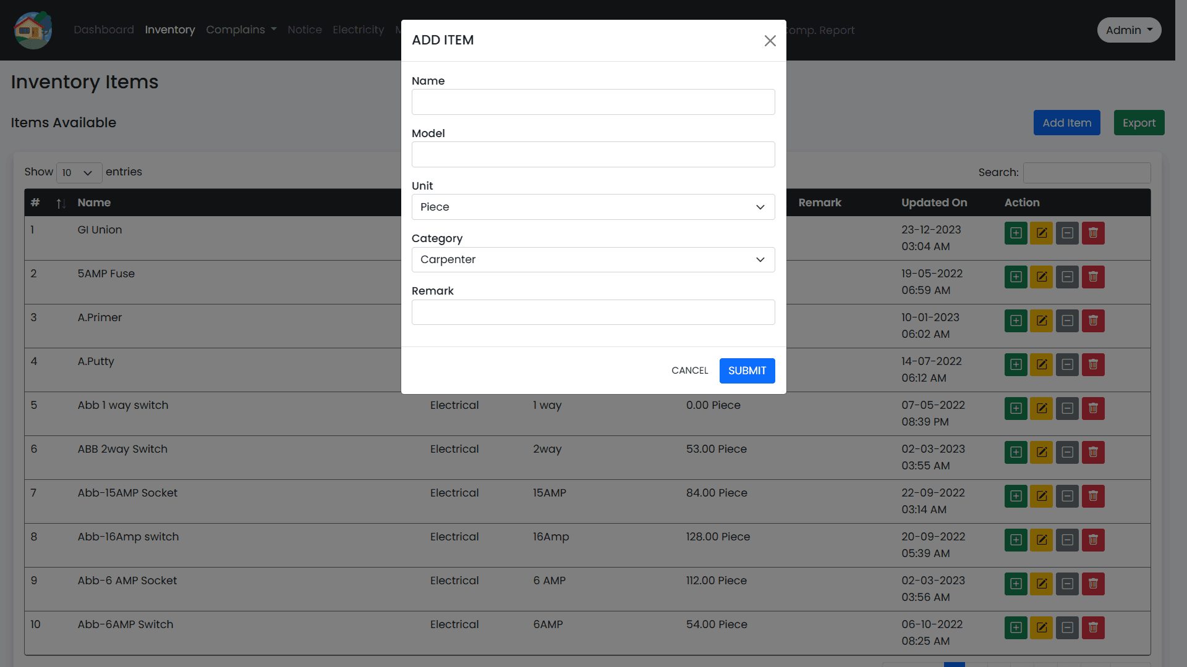Image resolution: width=1187 pixels, height=667 pixels.
Task: Close the ADD ITEM dialog with the X
Action: tap(770, 41)
